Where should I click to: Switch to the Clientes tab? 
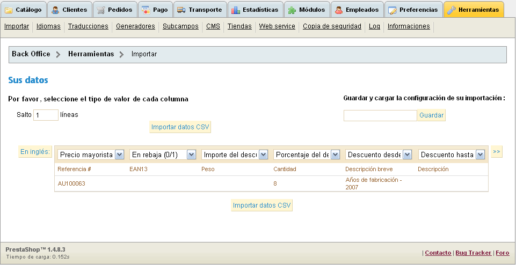click(70, 10)
